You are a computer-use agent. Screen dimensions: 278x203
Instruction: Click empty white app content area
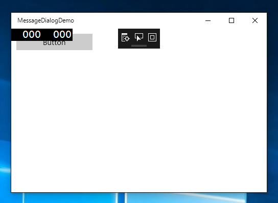click(139, 121)
